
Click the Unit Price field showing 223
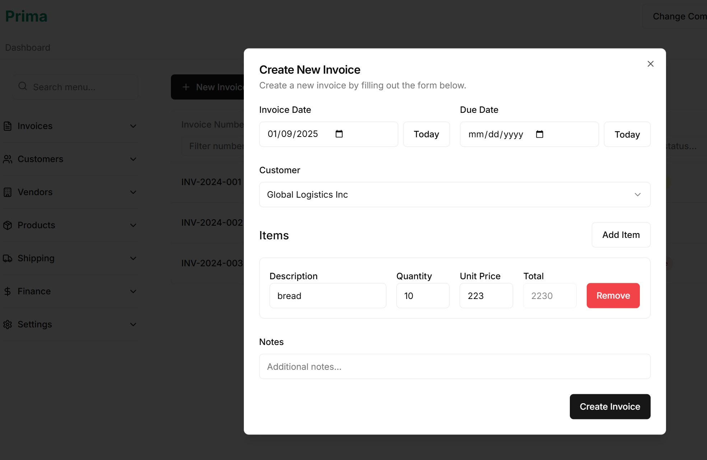point(486,295)
